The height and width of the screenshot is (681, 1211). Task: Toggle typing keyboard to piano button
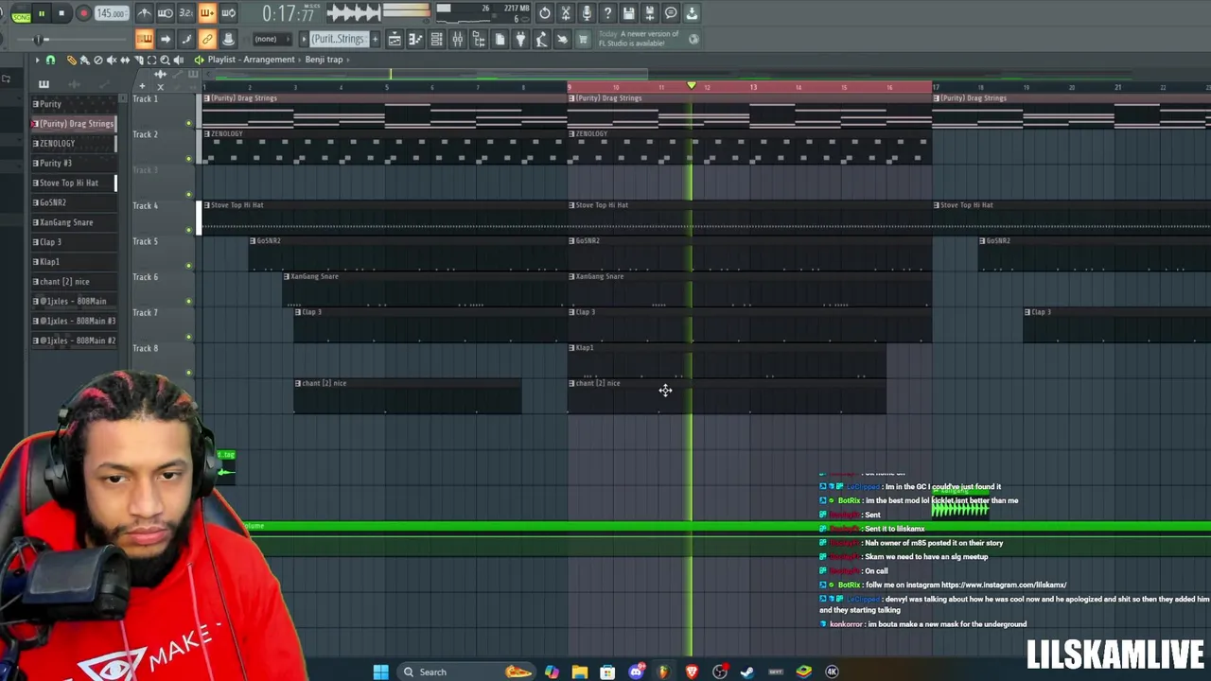pyautogui.click(x=144, y=39)
